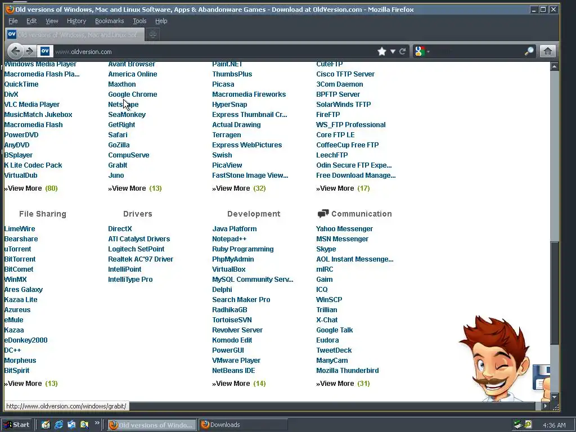The height and width of the screenshot is (432, 576).
Task: Open the Notepad++ link
Action: (229, 238)
